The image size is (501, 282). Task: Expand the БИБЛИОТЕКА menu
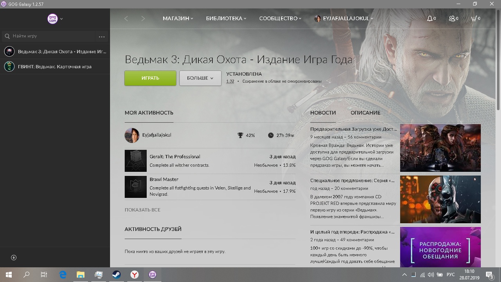(x=226, y=18)
